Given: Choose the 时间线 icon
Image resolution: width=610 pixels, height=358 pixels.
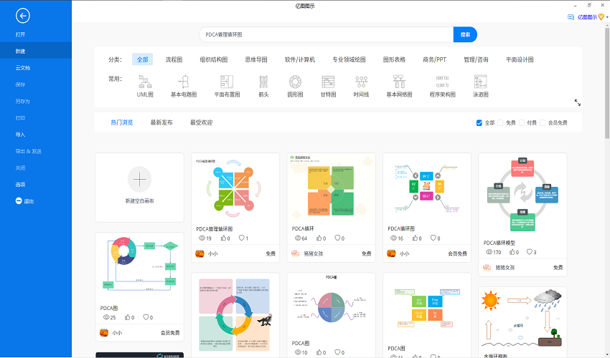Looking at the screenshot, I should point(362,82).
